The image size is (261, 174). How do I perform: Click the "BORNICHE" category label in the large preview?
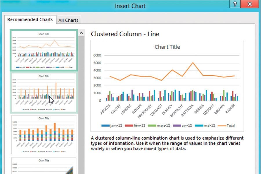pyautogui.click(x=176, y=110)
